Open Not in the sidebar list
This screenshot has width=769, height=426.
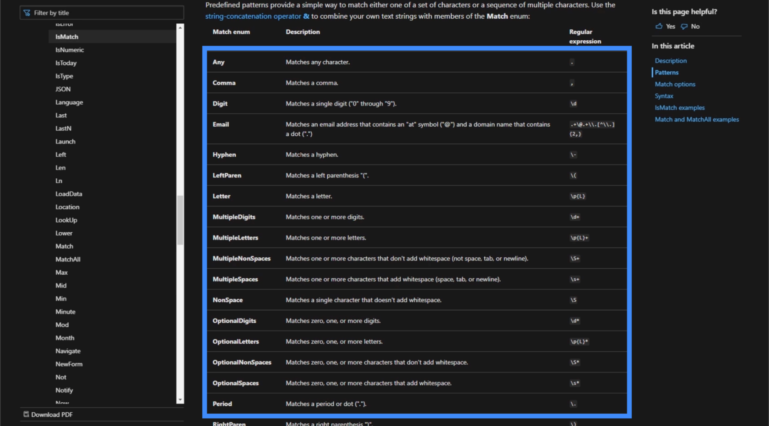60,377
